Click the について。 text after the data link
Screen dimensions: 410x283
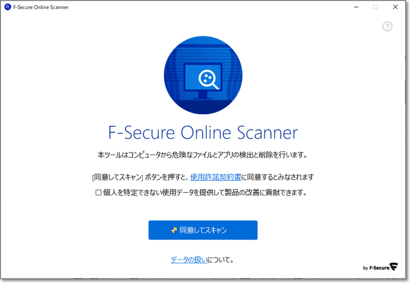(x=222, y=260)
